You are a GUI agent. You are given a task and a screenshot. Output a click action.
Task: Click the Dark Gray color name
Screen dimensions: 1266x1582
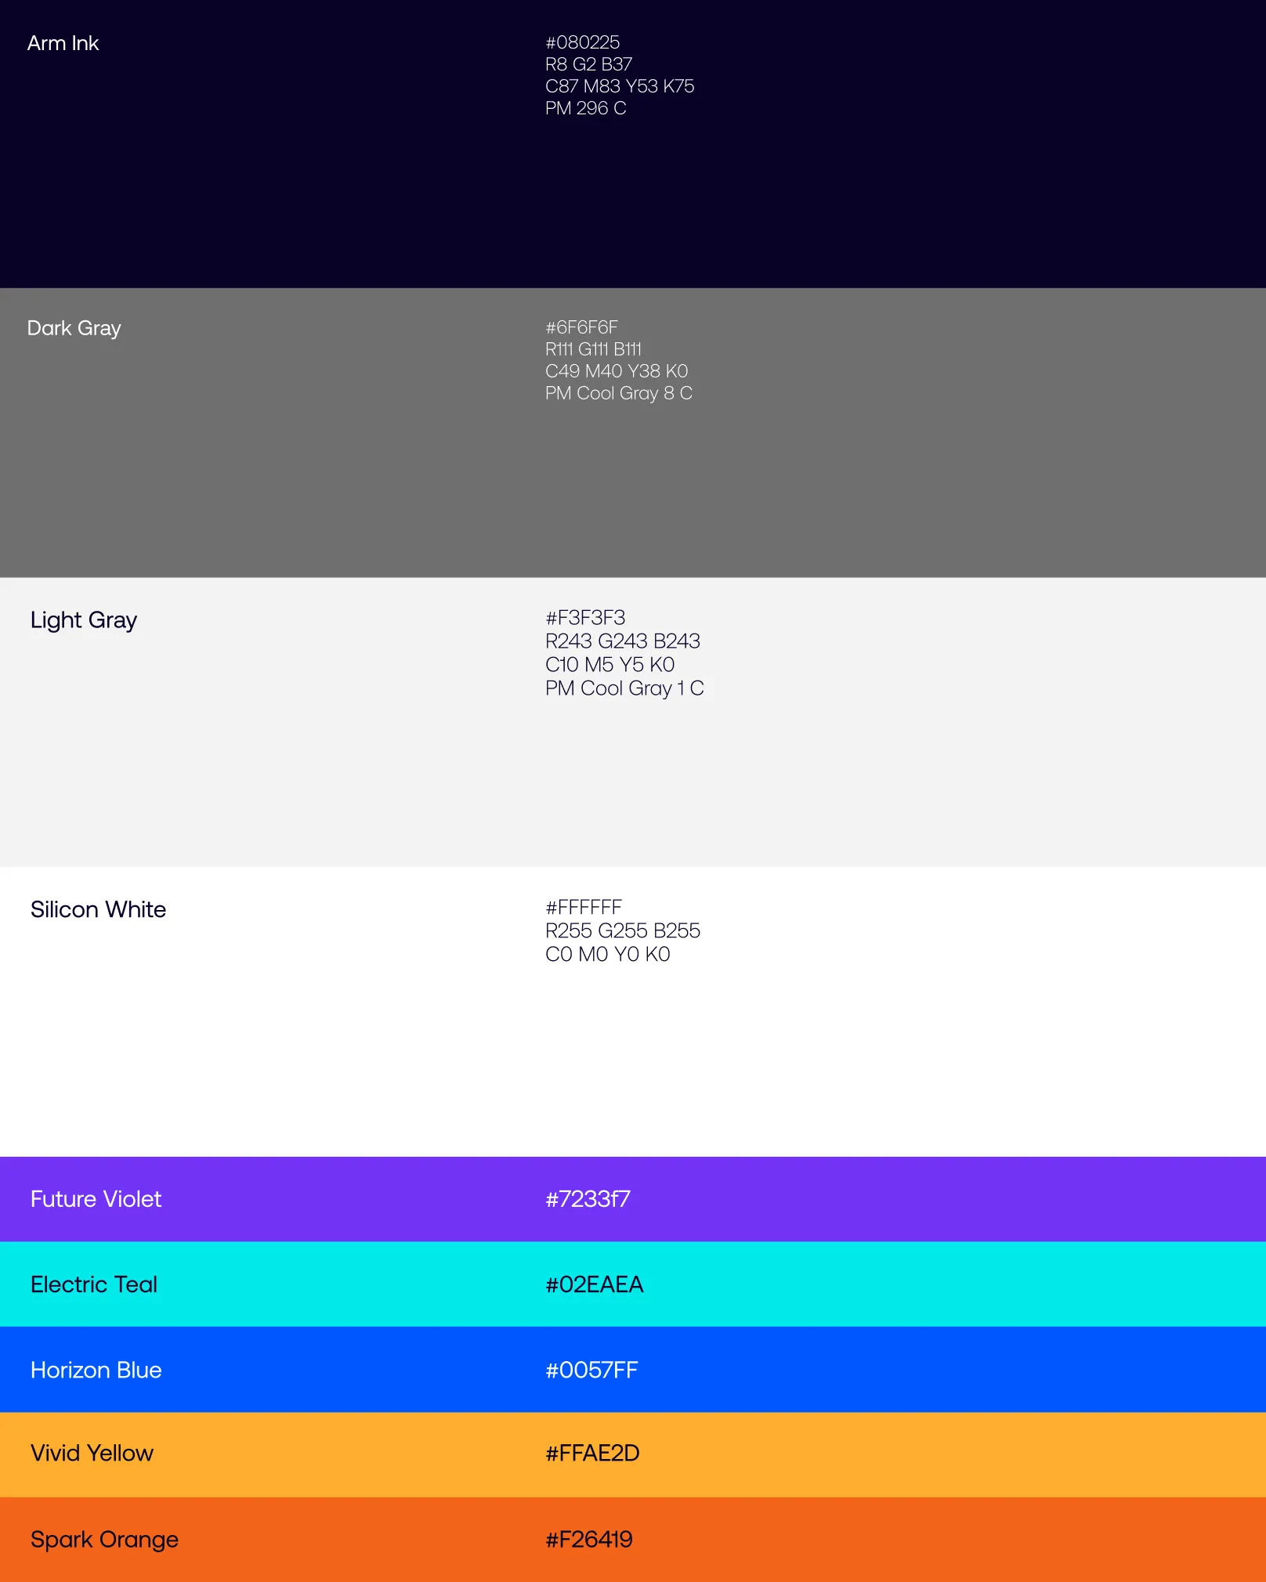click(74, 328)
